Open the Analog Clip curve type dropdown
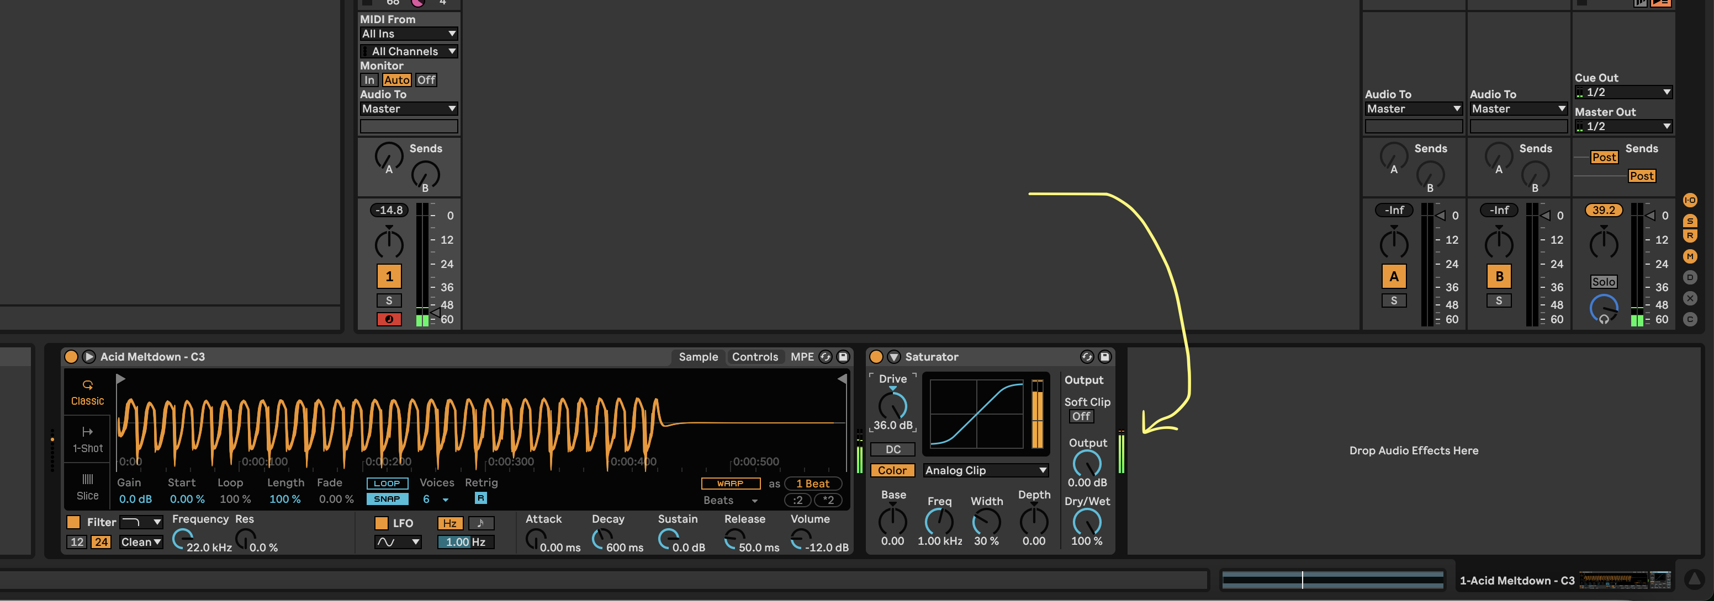 986,470
